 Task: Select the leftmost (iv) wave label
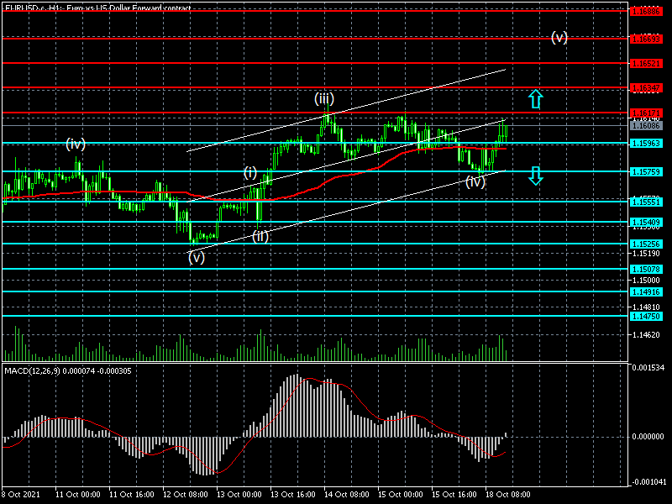(x=76, y=144)
